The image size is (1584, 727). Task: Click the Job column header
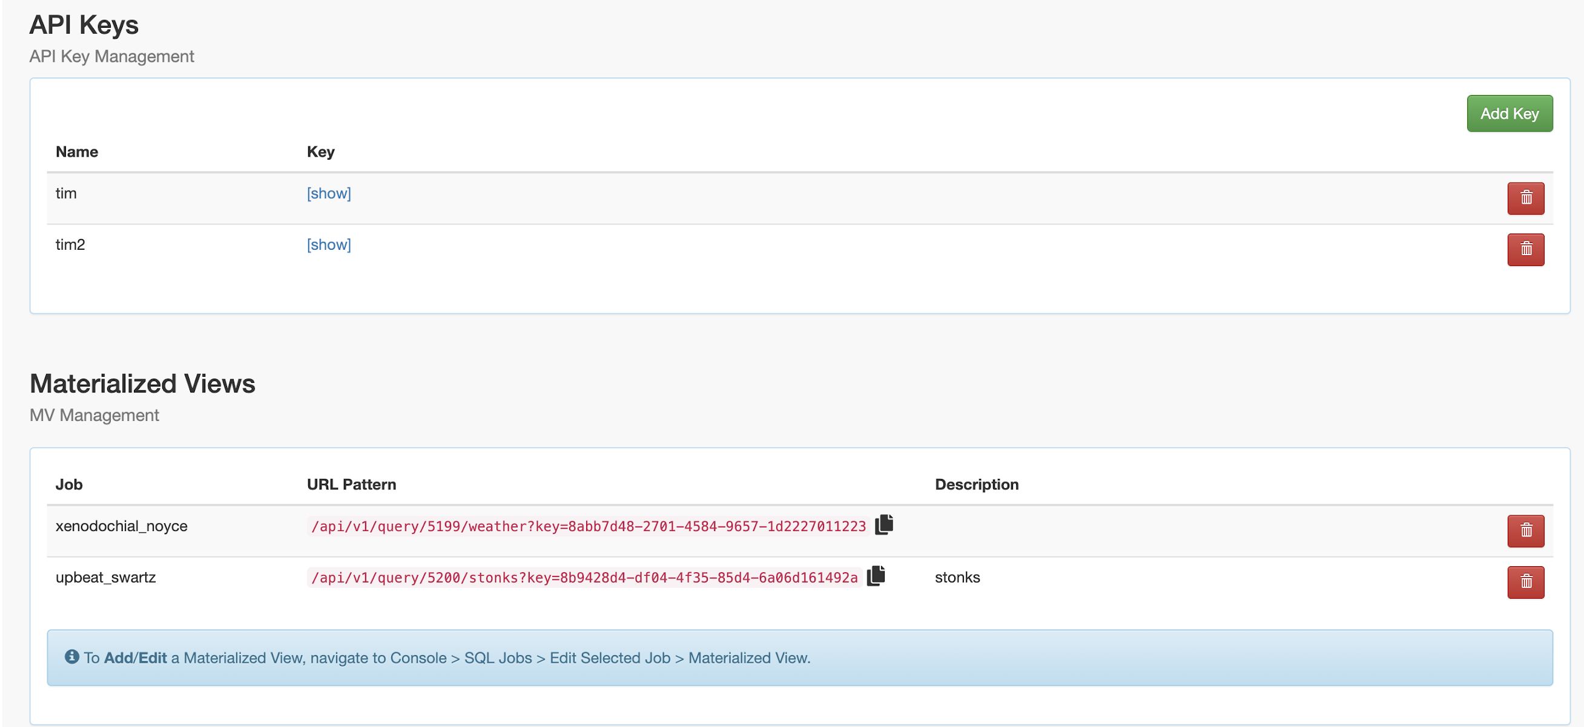[x=69, y=484]
